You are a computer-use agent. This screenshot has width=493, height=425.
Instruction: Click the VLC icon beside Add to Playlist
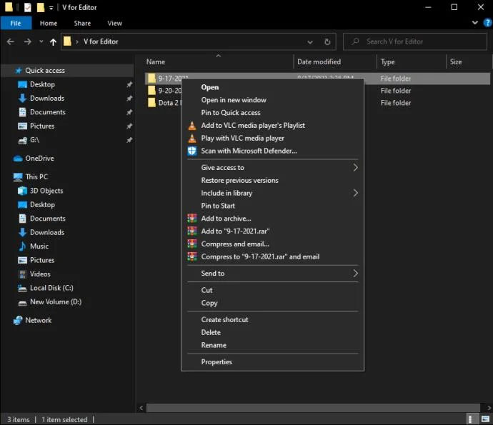pos(191,126)
